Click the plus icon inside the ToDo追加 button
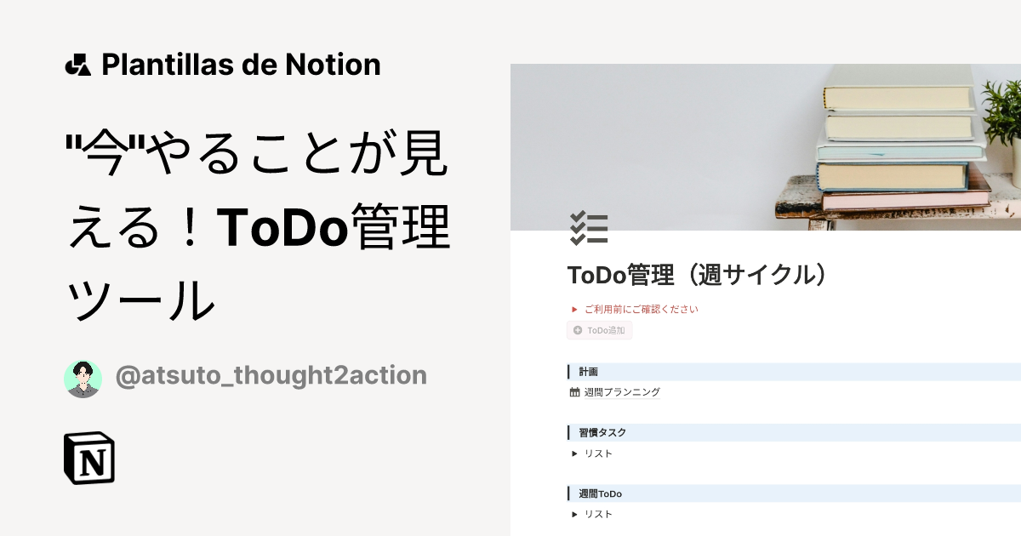This screenshot has width=1021, height=536. (x=577, y=330)
